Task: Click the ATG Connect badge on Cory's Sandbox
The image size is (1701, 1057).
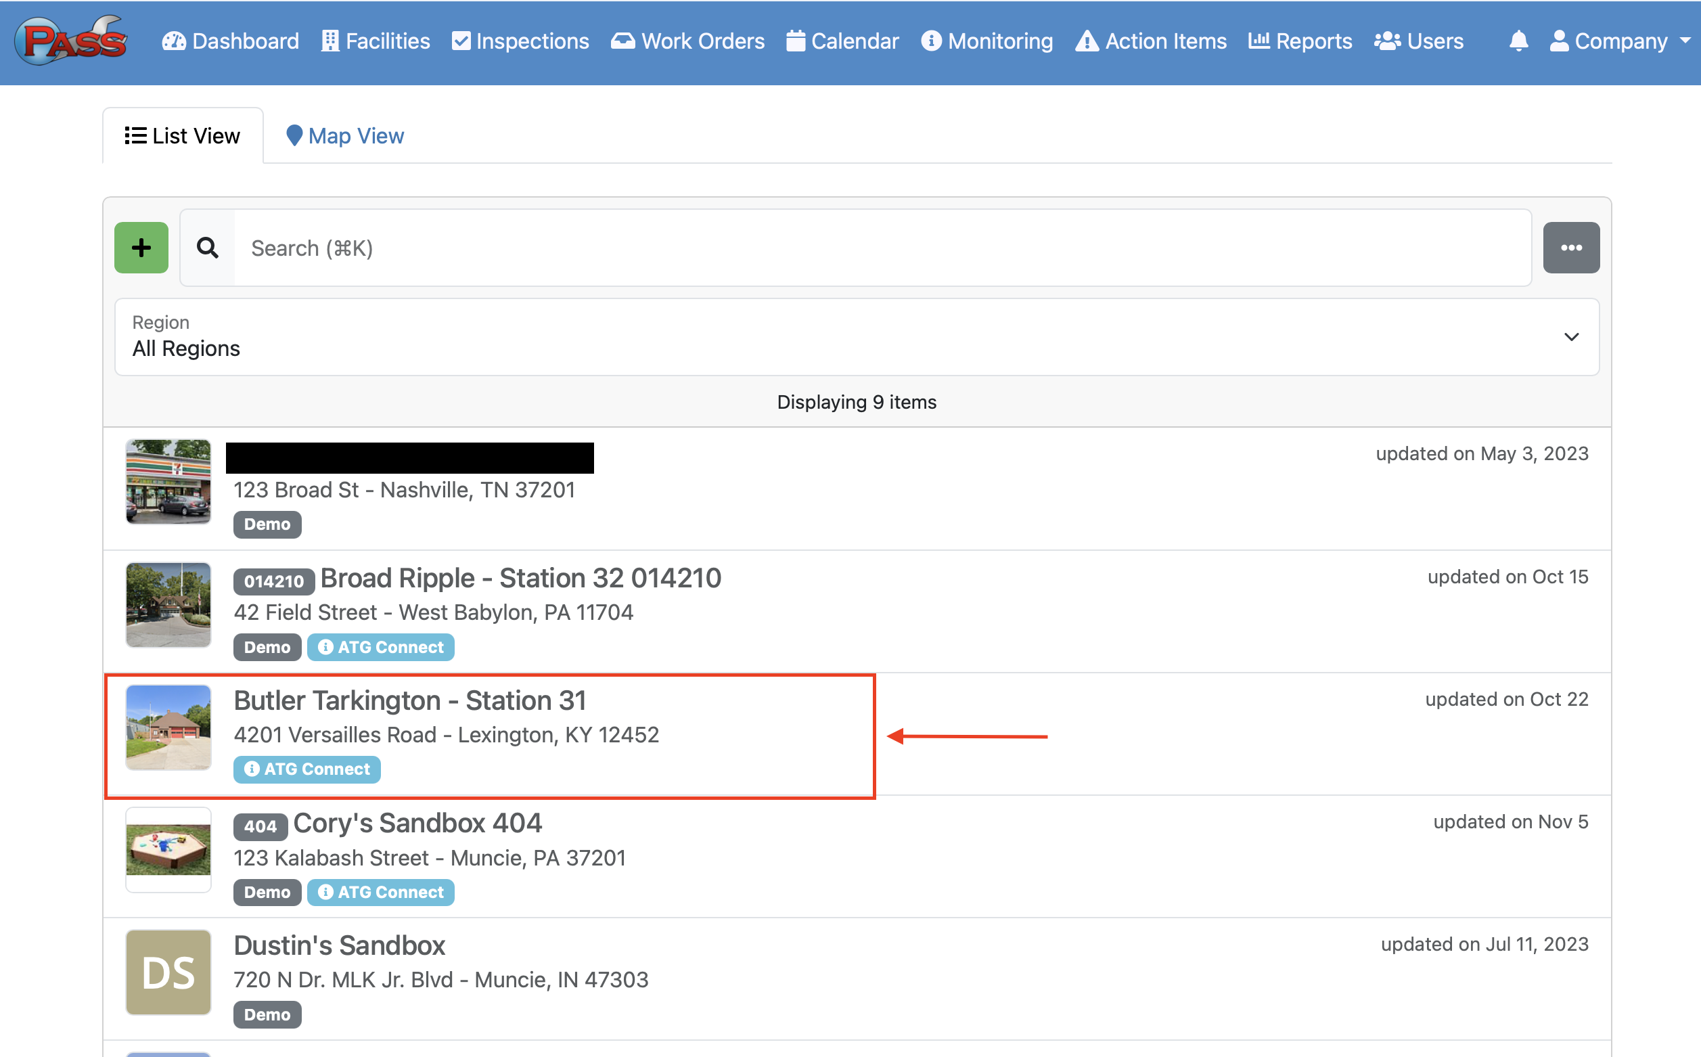Action: point(381,892)
